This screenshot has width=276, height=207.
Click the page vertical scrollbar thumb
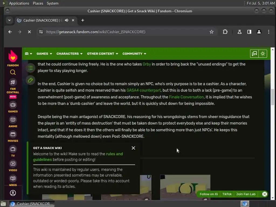272,97
